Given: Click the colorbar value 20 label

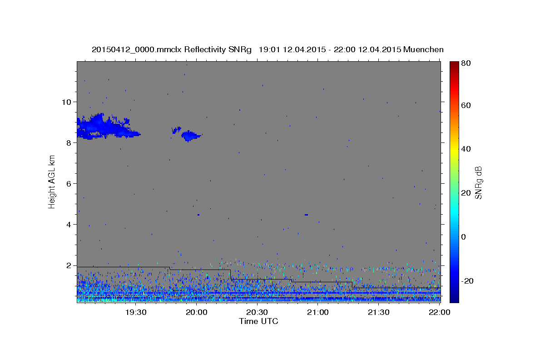Looking at the screenshot, I should (467, 193).
